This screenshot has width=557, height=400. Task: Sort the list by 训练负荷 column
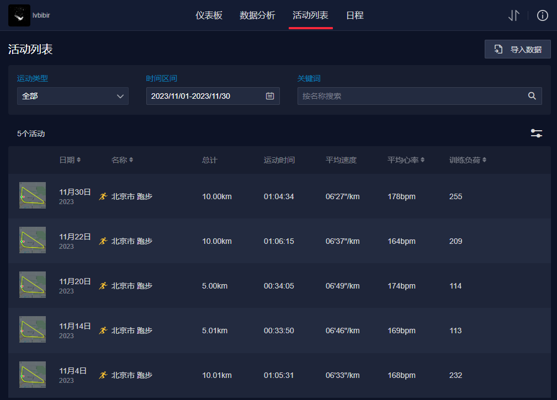(468, 160)
